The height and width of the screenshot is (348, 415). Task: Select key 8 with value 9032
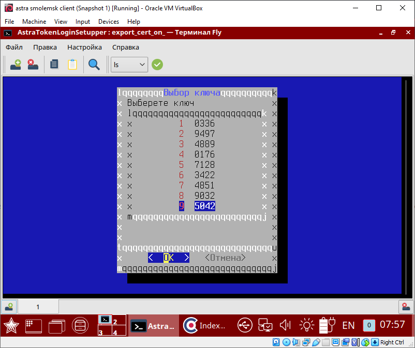pyautogui.click(x=197, y=196)
